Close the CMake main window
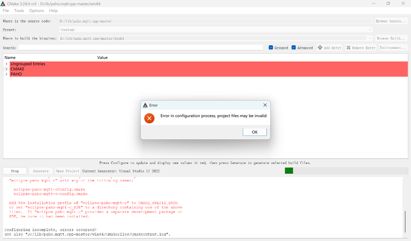This screenshot has height=241, width=411. [x=403, y=3]
